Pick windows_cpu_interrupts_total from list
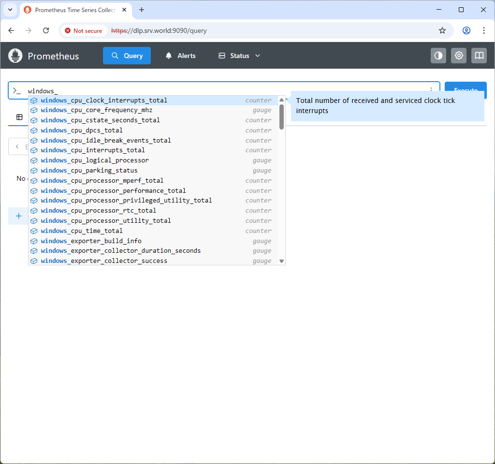The width and height of the screenshot is (495, 464). tap(153, 150)
